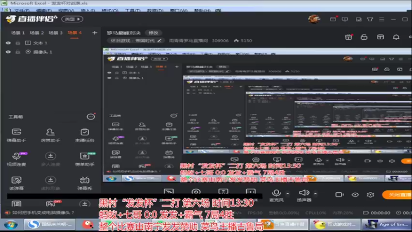Click the camera record icon in bottom bar
This screenshot has height=232, width=412.
click(x=339, y=195)
